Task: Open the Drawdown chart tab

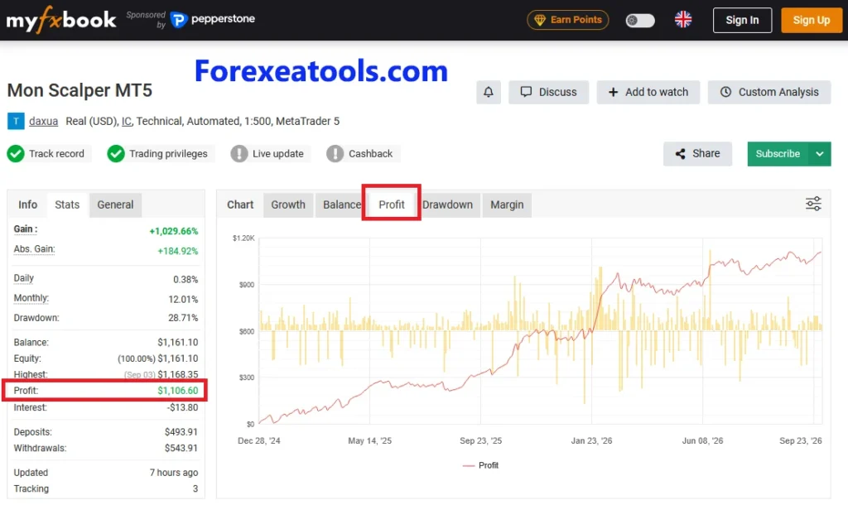Action: point(447,204)
